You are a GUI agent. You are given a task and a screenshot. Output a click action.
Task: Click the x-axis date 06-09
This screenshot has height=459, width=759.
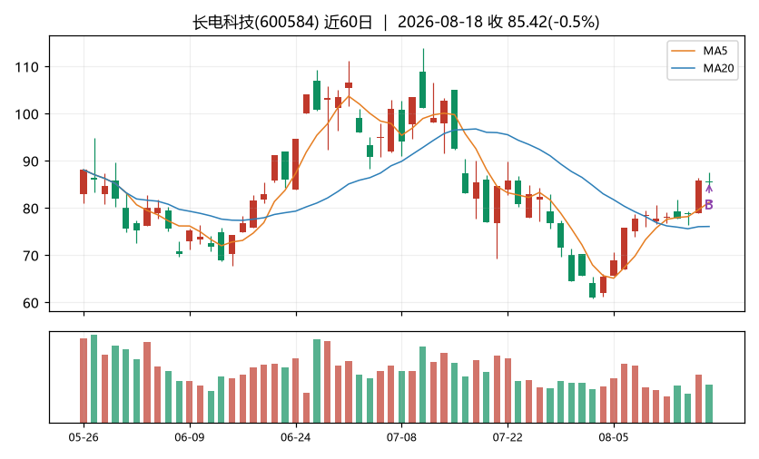[190, 438]
